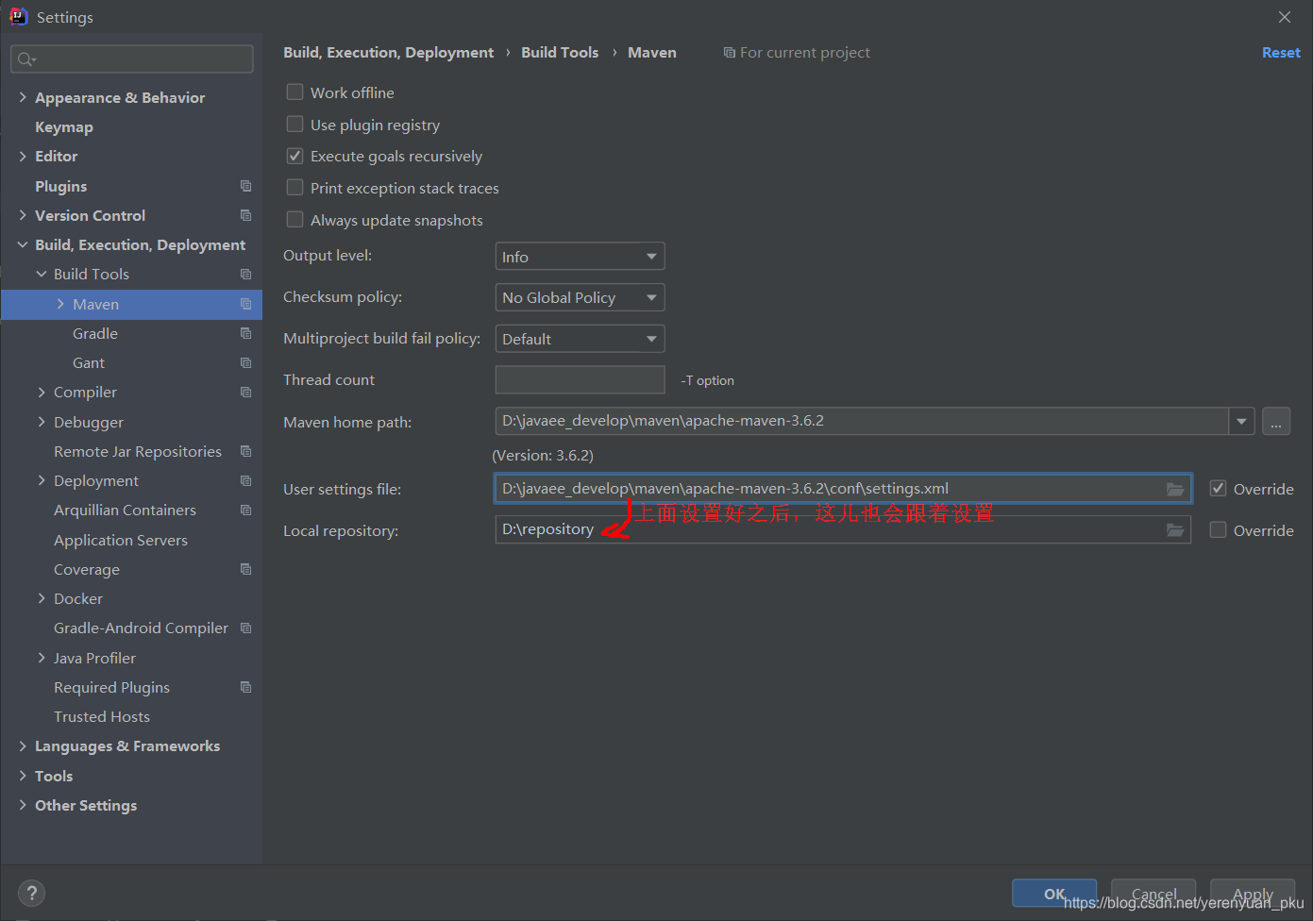Click the project icon beside Required Plugins
This screenshot has width=1313, height=921.
coord(245,687)
